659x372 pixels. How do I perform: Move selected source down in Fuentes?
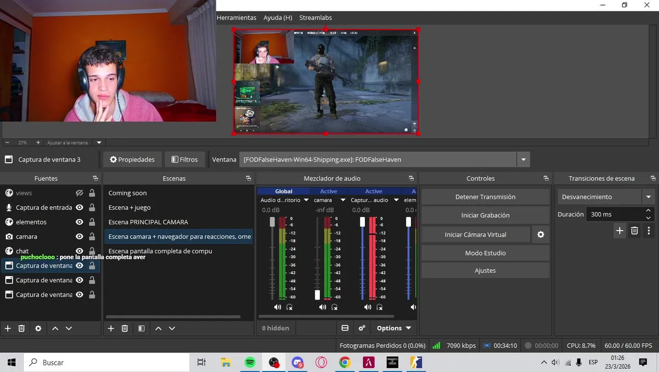(x=69, y=328)
